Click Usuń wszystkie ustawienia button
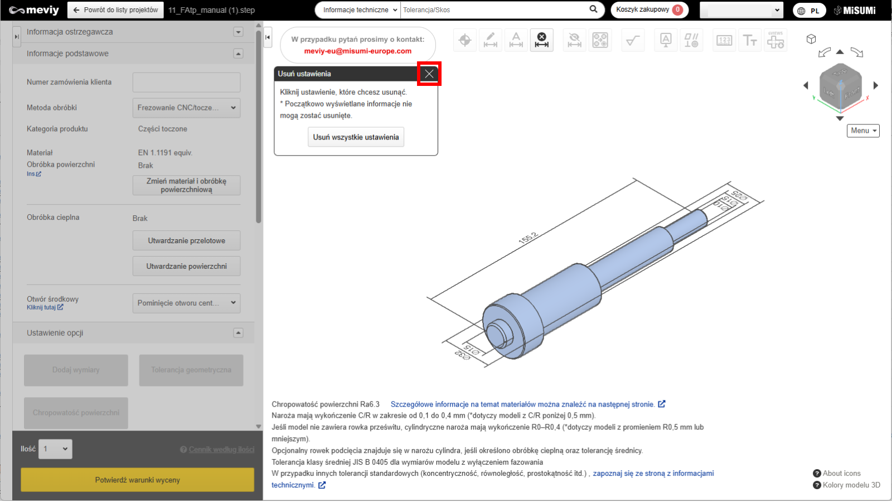This screenshot has width=892, height=502. tap(356, 137)
